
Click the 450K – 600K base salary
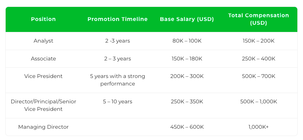tap(187, 127)
